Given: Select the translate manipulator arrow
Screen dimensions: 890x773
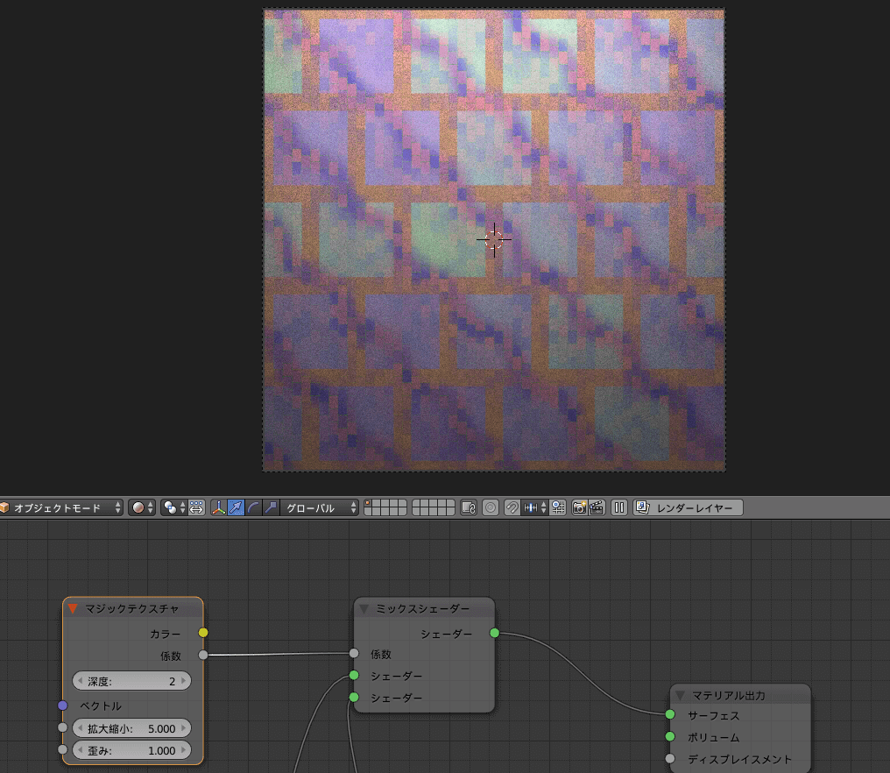Looking at the screenshot, I should tap(236, 507).
